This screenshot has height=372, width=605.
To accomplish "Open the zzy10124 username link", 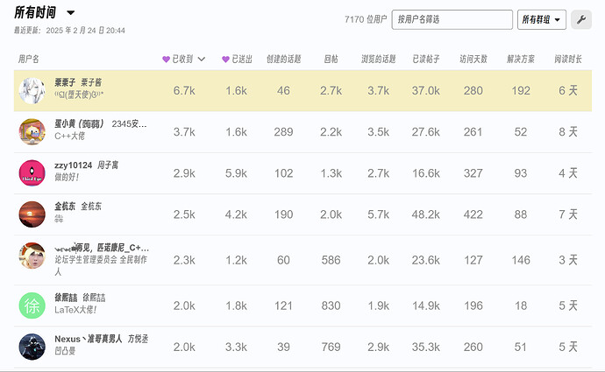I will (74, 165).
